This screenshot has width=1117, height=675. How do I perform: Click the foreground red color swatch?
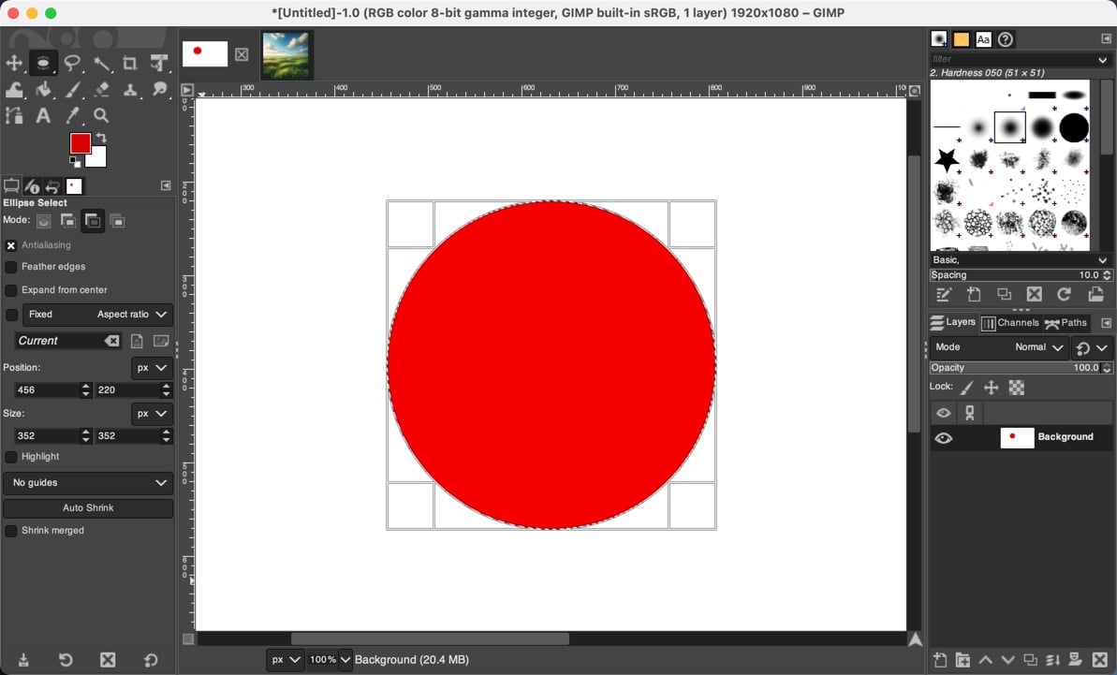point(79,141)
